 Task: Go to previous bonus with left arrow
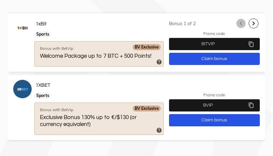tap(241, 23)
